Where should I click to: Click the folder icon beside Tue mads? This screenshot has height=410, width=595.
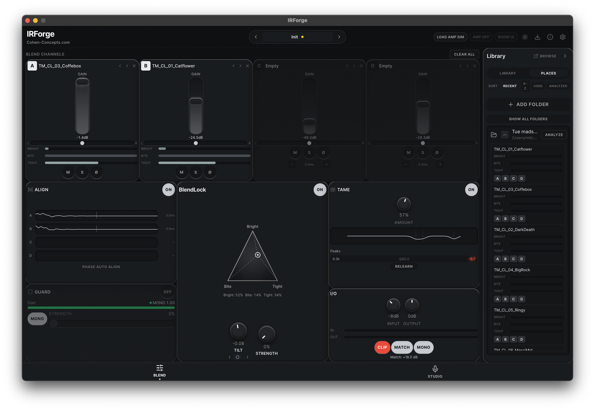[494, 135]
